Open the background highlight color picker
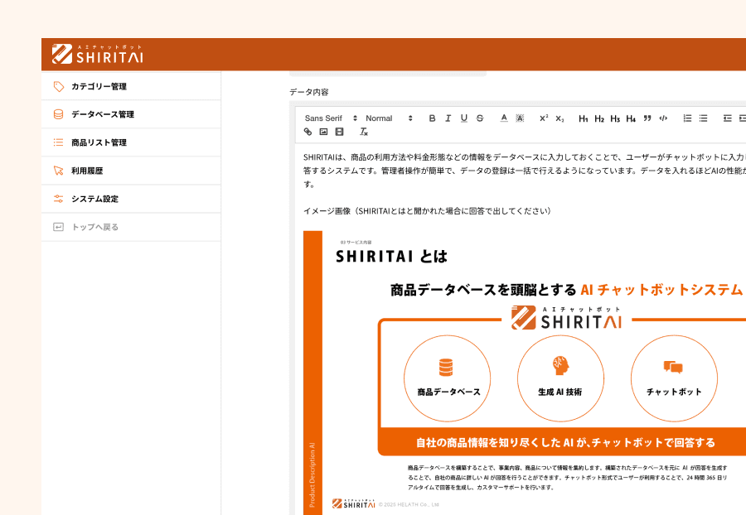Viewport: 746px width, 515px height. click(x=520, y=118)
